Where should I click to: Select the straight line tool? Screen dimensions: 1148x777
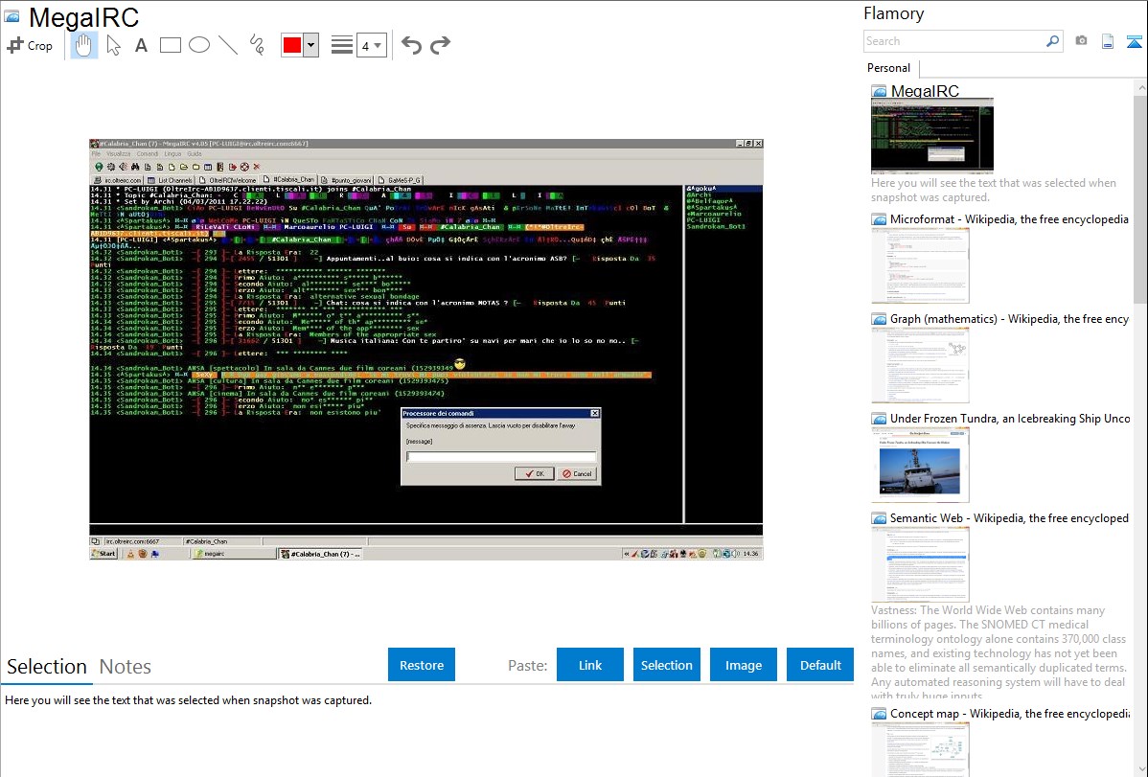pyautogui.click(x=228, y=45)
